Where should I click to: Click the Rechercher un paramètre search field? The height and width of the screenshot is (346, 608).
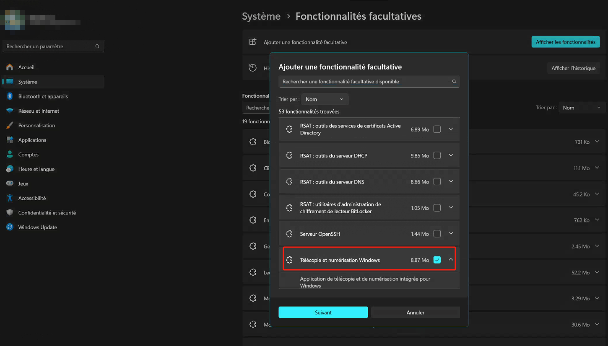coord(53,46)
